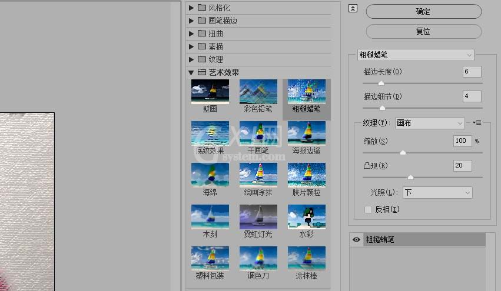
Task: Select the 粗糙蜡笔 filter thumbnail
Action: 306,92
